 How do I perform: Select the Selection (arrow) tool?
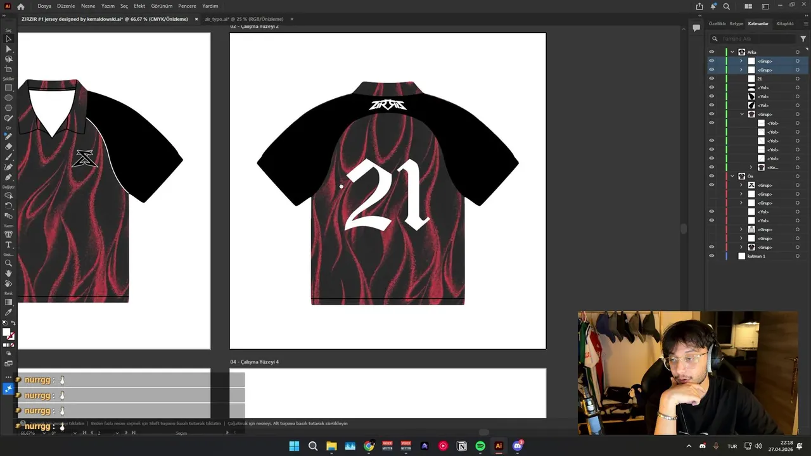tap(8, 39)
